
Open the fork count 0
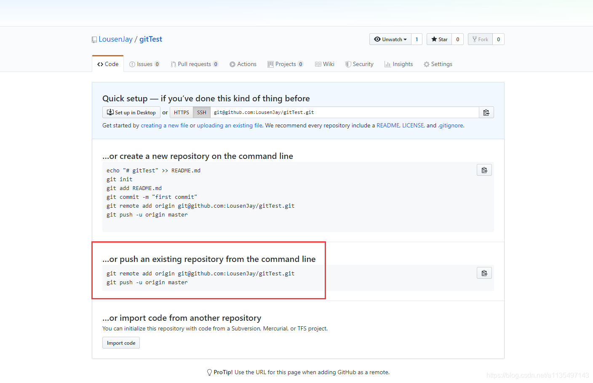tap(498, 39)
